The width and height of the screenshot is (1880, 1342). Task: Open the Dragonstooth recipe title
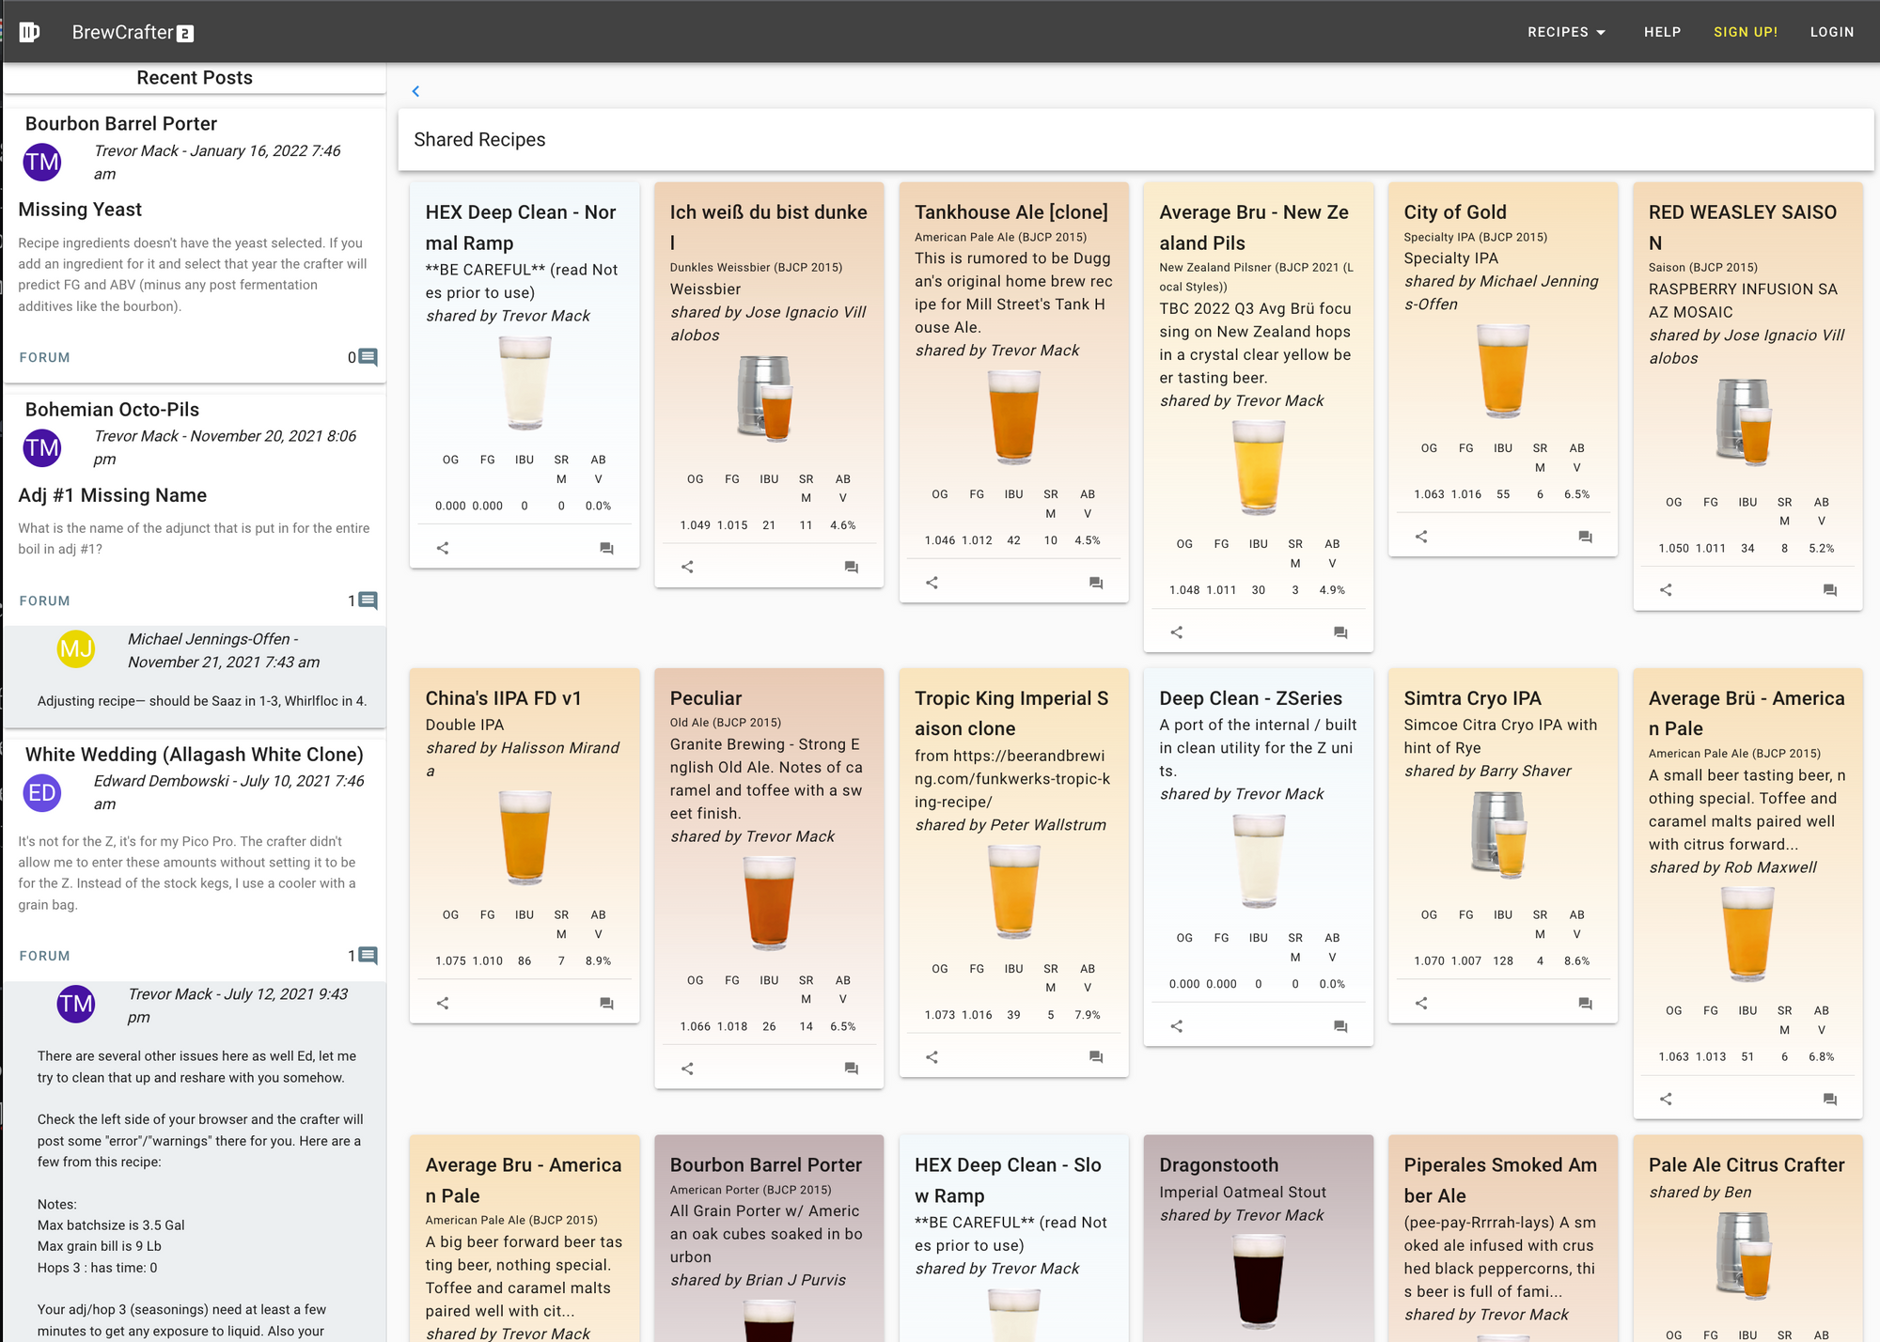(x=1219, y=1164)
